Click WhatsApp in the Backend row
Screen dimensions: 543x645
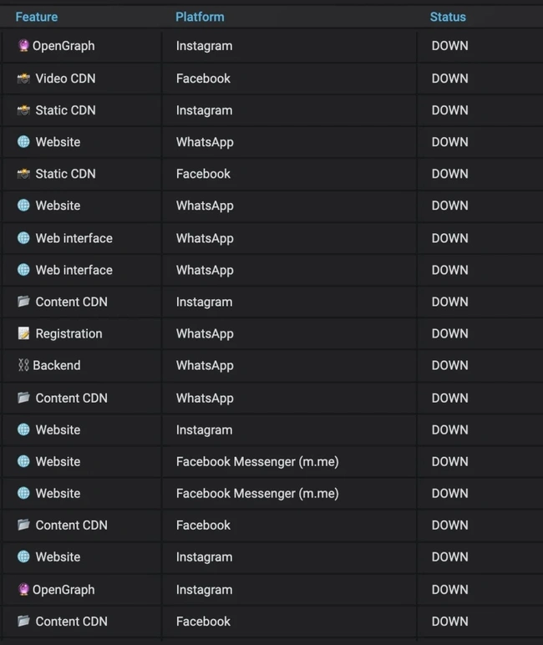click(x=205, y=365)
